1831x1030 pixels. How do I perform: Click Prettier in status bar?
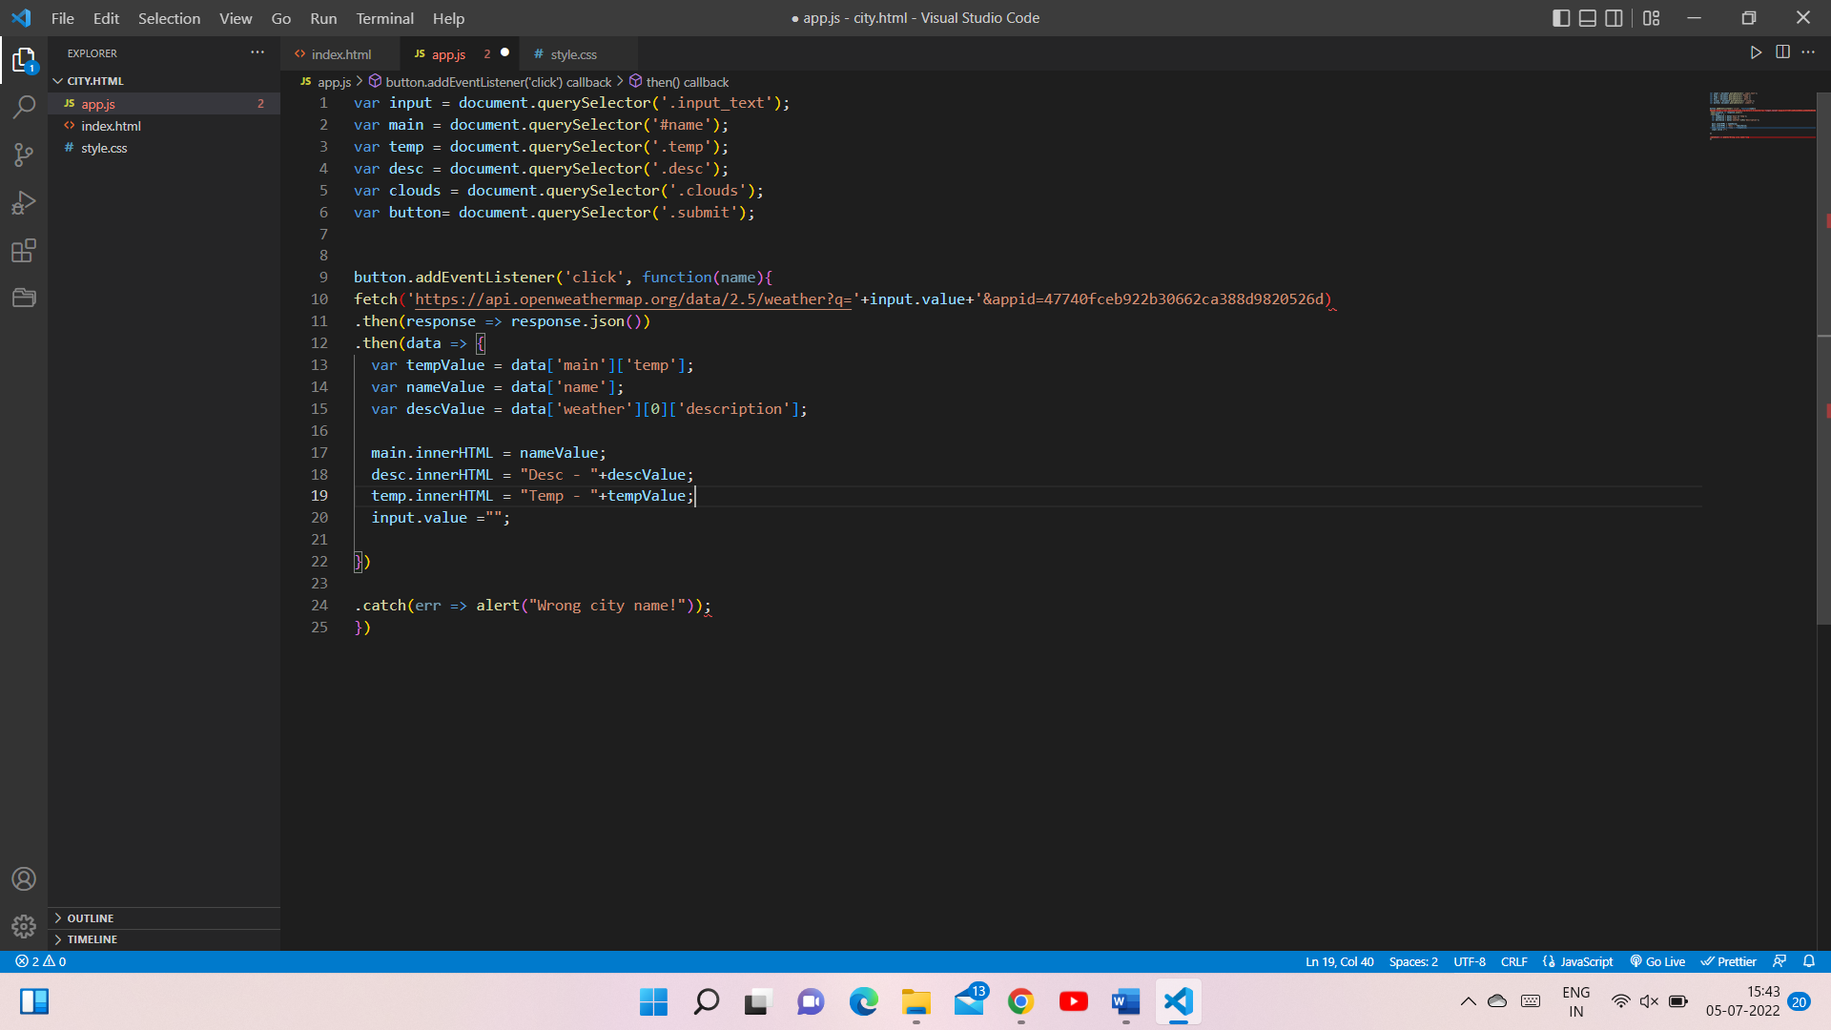[x=1728, y=961]
